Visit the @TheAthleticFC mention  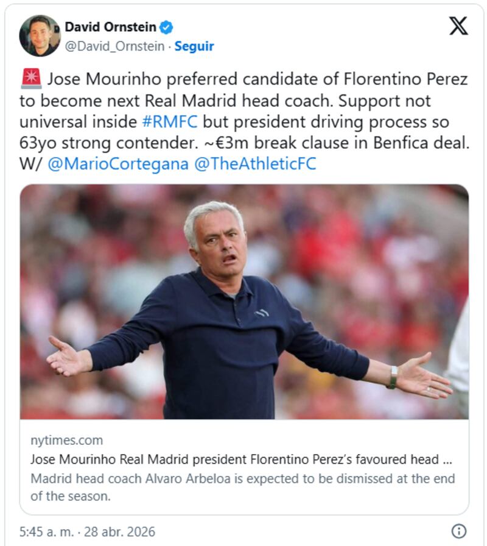(x=254, y=164)
